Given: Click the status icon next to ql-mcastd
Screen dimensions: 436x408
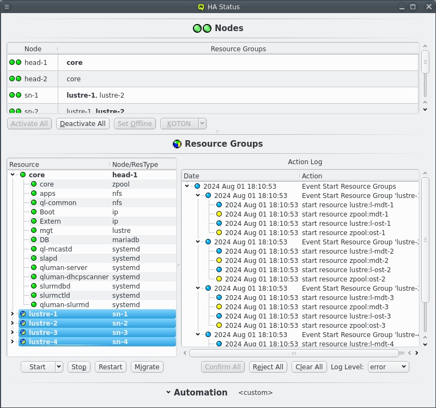Looking at the screenshot, I should click(34, 249).
